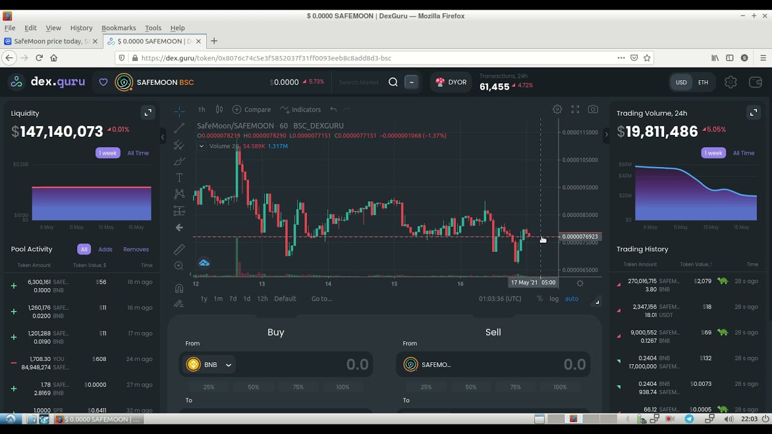Select the ruler measure tool
The image size is (772, 434).
point(179,249)
